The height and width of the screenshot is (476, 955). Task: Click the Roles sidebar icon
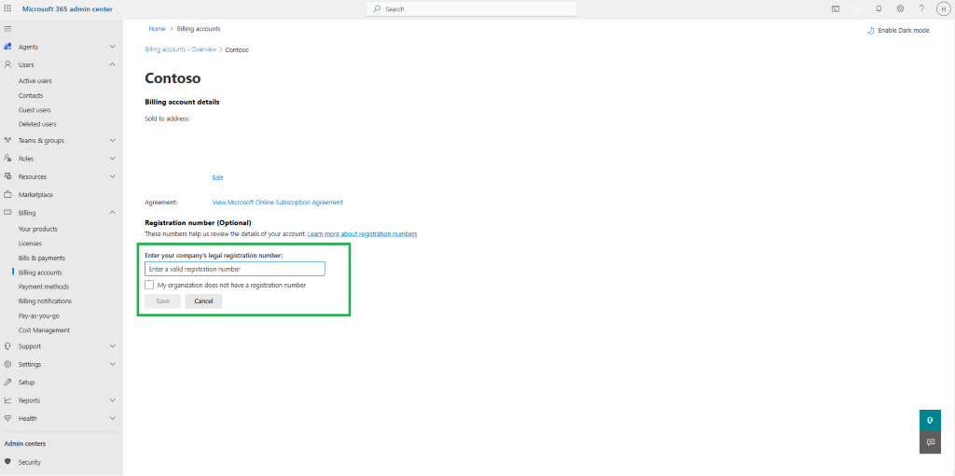[7, 159]
